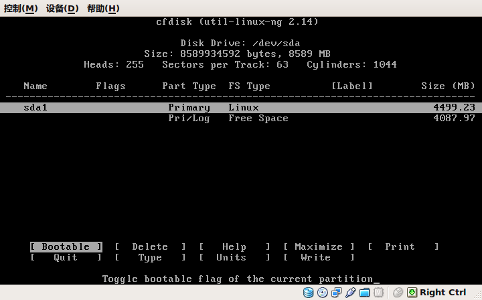
Task: Select the Delete option in cfdisk
Action: point(151,247)
